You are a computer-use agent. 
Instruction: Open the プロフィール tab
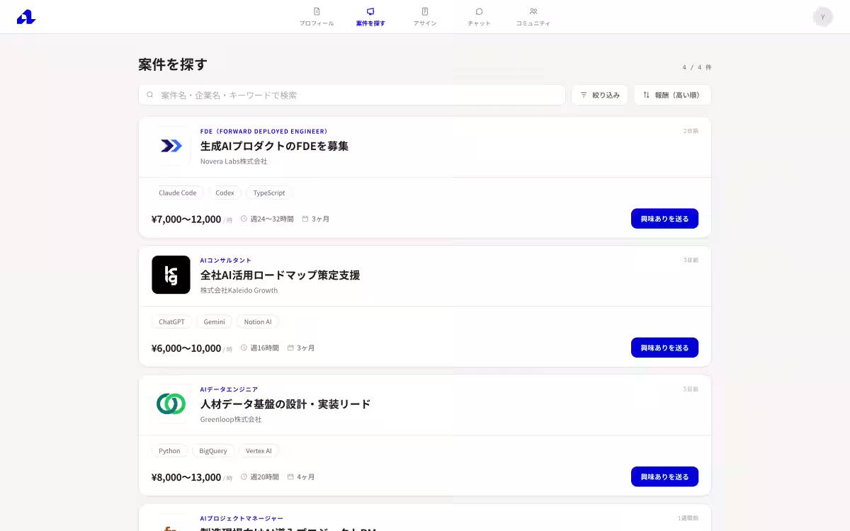tap(317, 17)
